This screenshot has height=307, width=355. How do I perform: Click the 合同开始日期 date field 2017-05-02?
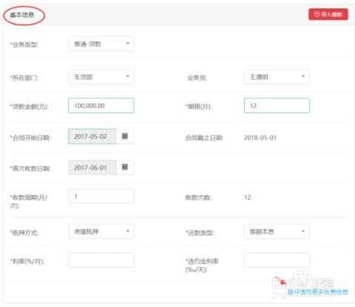(92, 136)
